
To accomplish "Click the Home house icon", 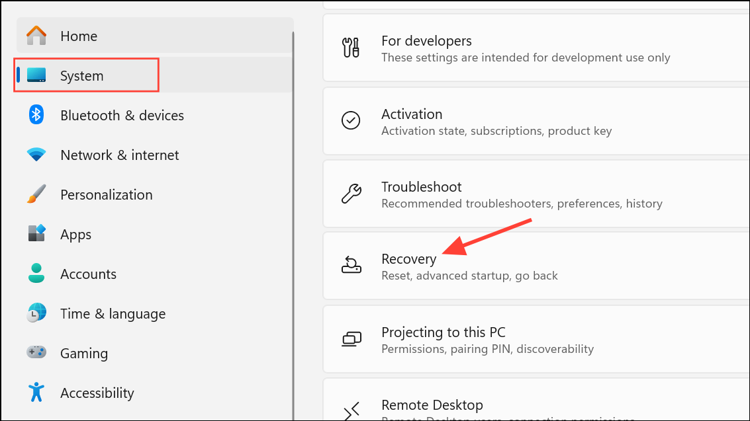I will (36, 35).
